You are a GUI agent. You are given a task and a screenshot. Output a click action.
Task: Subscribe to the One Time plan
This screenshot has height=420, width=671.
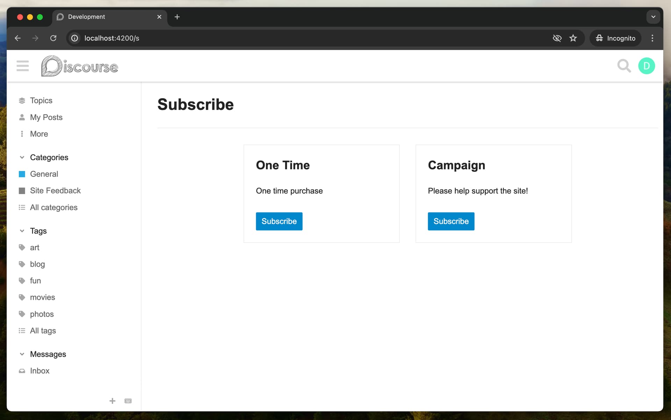[279, 221]
